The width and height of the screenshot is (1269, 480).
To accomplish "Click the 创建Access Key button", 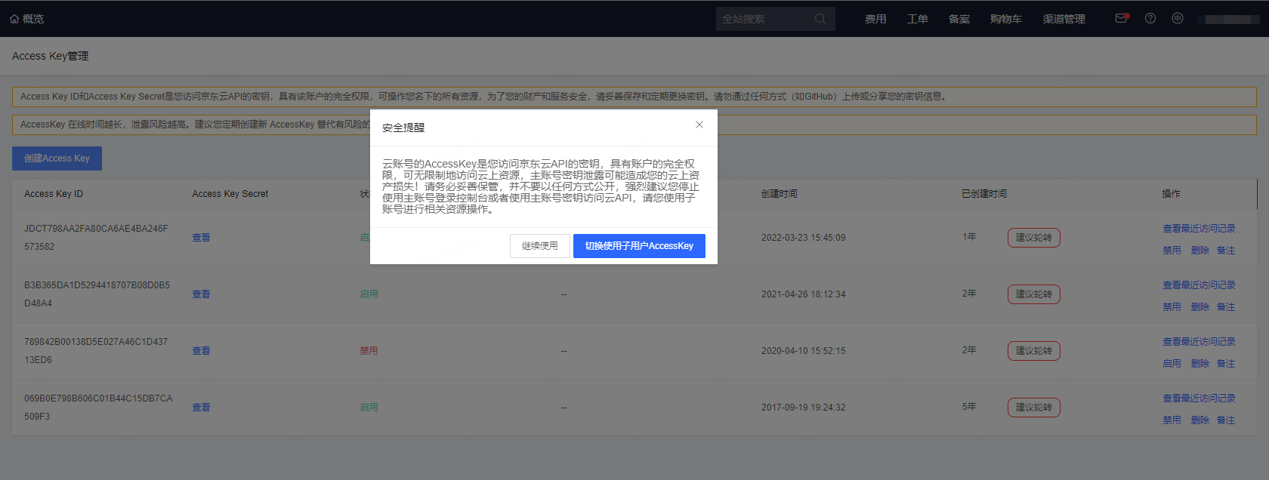I will (x=57, y=158).
